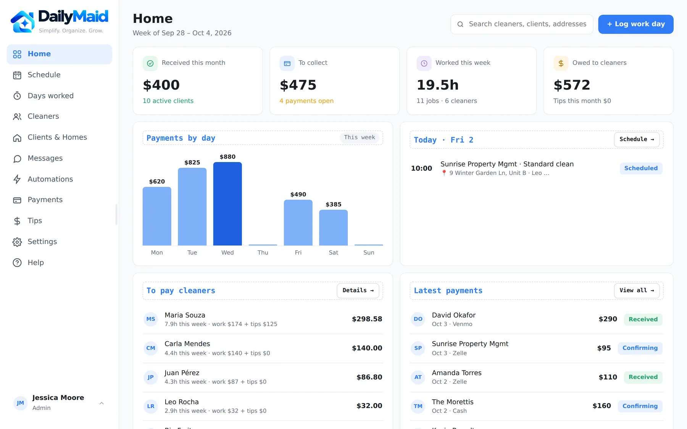Click View all in Latest payments
This screenshot has width=687, height=429.
pyautogui.click(x=637, y=291)
